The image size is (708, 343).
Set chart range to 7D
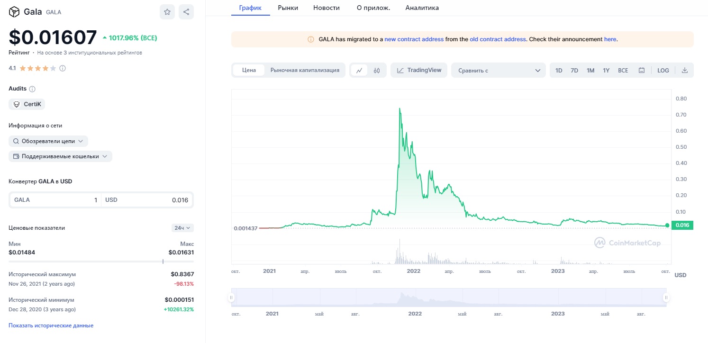(574, 70)
